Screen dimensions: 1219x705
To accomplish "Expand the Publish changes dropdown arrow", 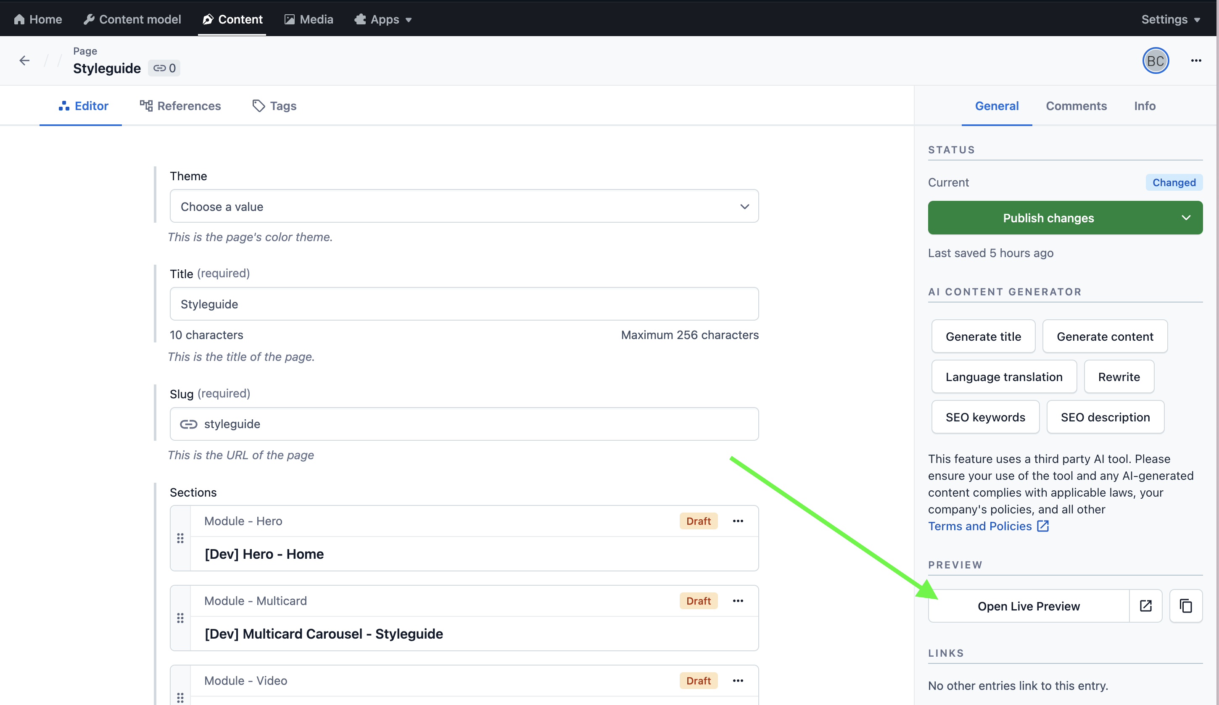I will pyautogui.click(x=1186, y=217).
